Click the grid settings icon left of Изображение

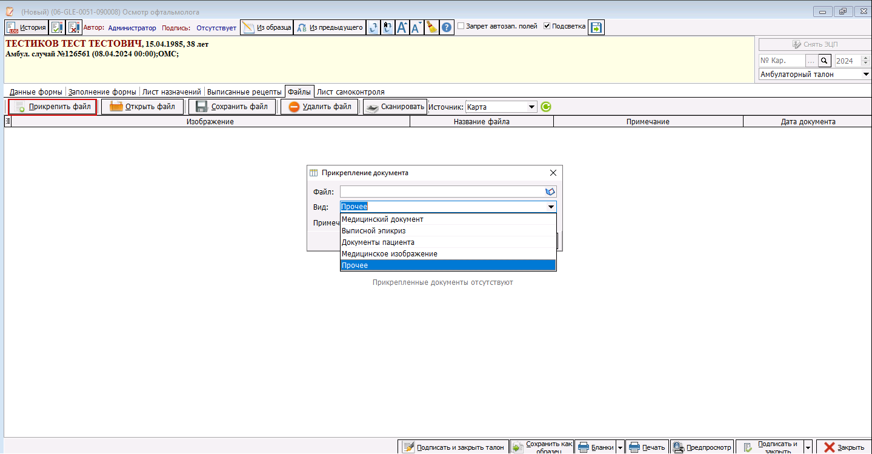8,121
